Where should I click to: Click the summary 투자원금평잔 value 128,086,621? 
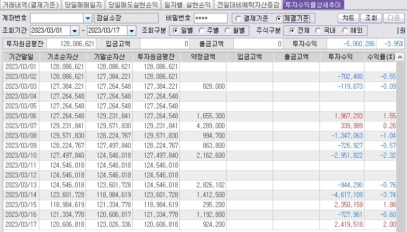pyautogui.click(x=72, y=44)
